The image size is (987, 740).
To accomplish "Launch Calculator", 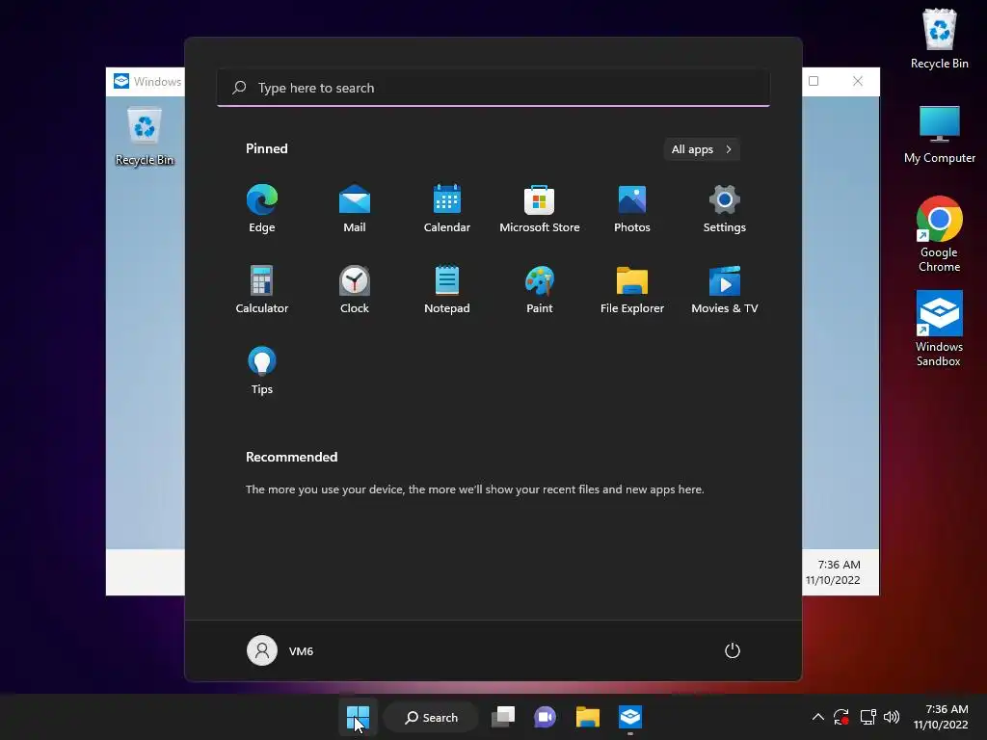I will click(x=262, y=289).
